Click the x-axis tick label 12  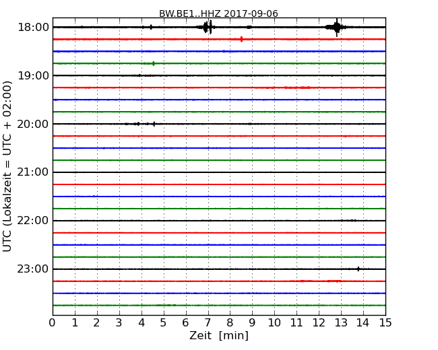click(319, 323)
